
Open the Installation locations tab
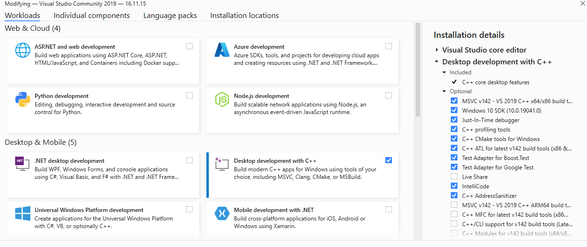[x=244, y=16]
